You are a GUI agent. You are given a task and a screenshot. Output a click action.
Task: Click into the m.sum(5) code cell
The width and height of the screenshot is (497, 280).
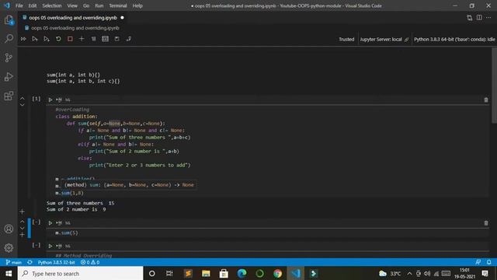268,233
